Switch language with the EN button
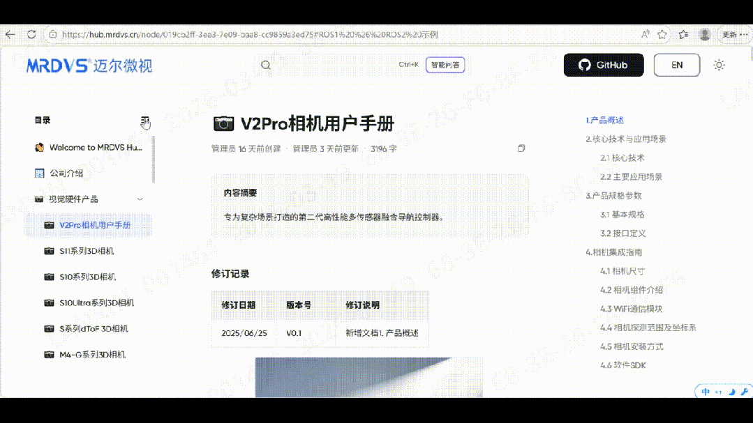Viewport: 753px width, 423px height. click(676, 65)
